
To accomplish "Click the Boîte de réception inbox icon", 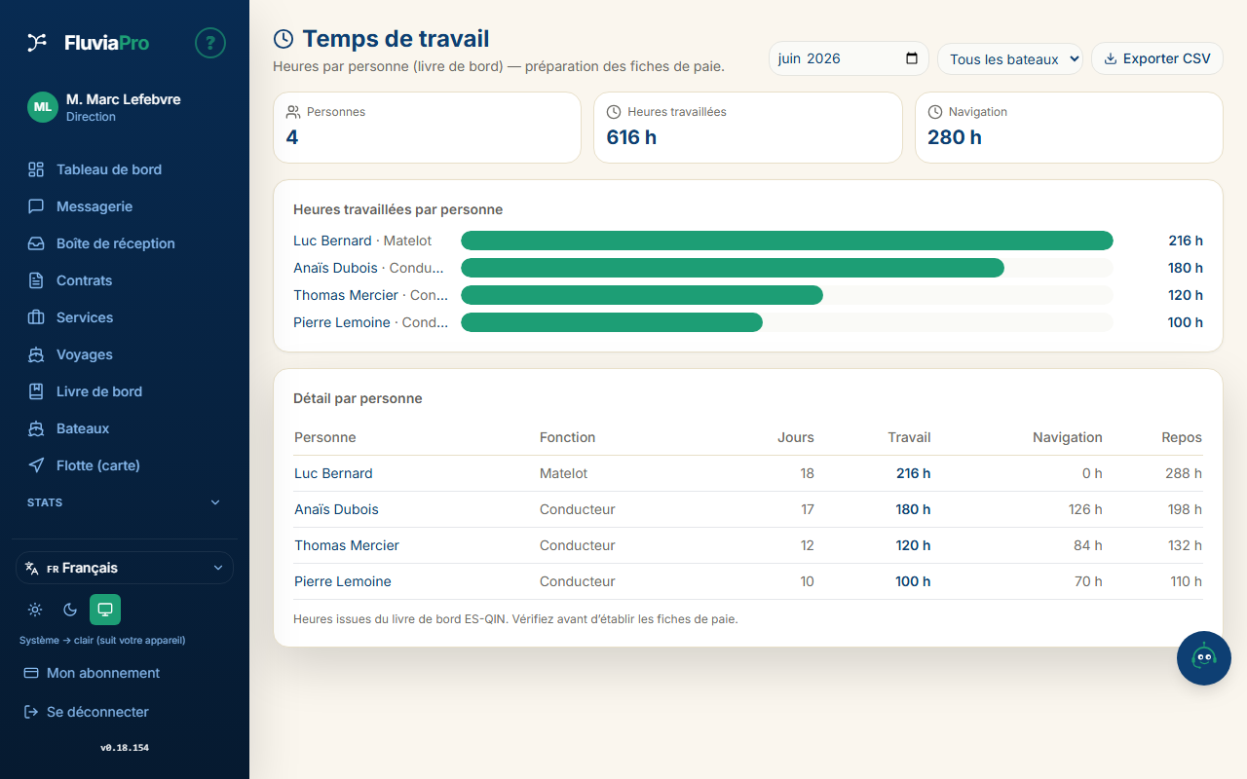I will [36, 243].
